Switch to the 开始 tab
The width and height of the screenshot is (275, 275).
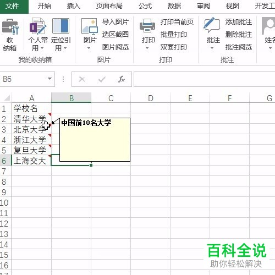point(45,6)
